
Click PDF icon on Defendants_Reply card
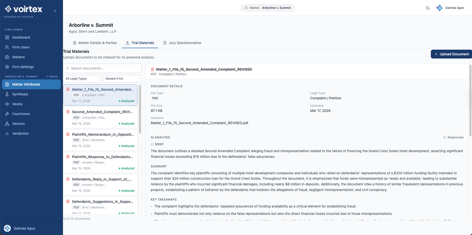click(68, 179)
